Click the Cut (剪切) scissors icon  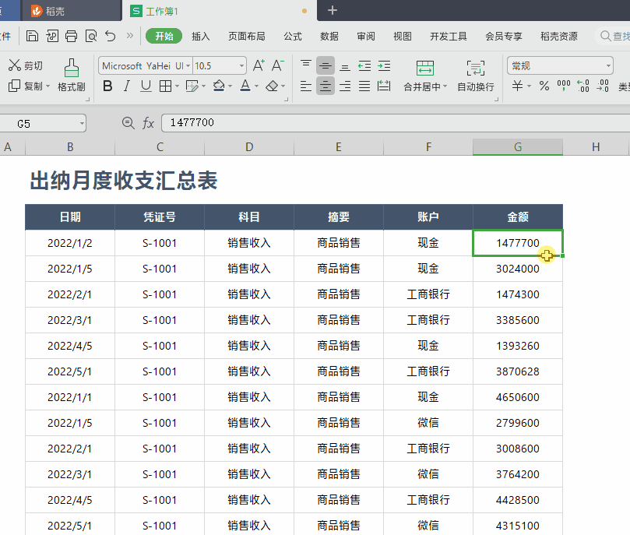click(15, 65)
